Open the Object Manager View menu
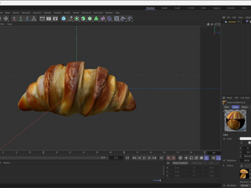The width and height of the screenshot is (251, 188). (241, 17)
